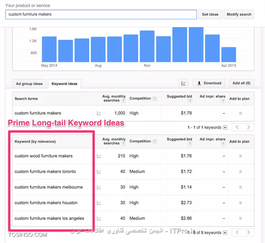Add custom furniture makers houston to plan
The height and width of the screenshot is (243, 265).
click(240, 203)
